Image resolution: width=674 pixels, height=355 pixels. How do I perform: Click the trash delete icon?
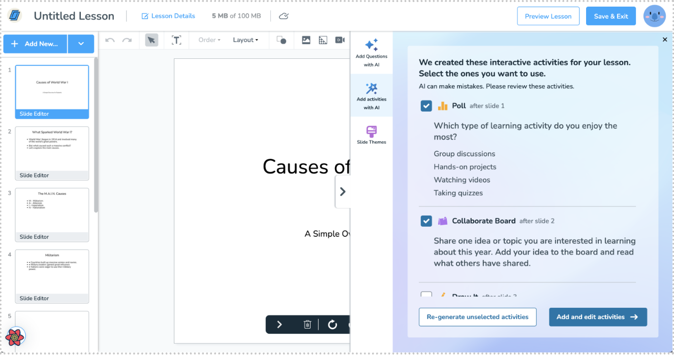coord(307,325)
